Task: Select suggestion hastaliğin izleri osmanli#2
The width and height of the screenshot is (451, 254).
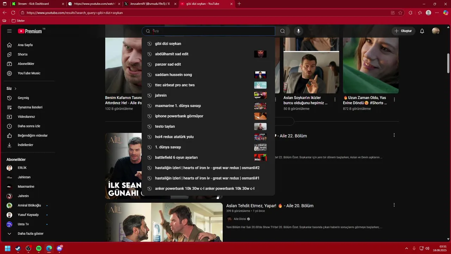Action: tap(208, 168)
